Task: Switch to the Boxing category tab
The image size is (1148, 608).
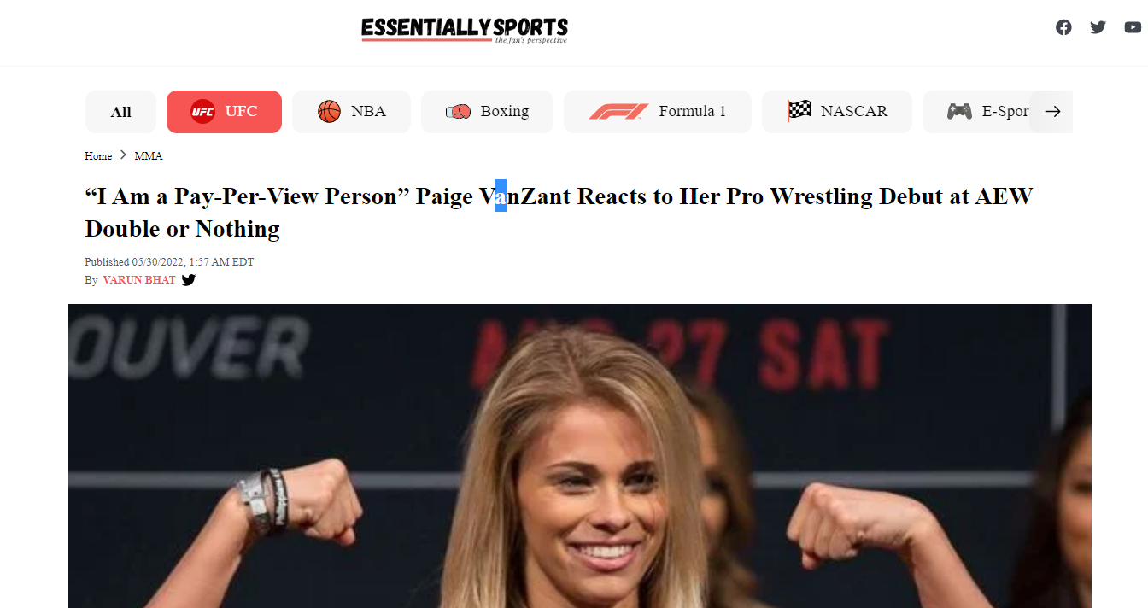Action: (x=487, y=112)
